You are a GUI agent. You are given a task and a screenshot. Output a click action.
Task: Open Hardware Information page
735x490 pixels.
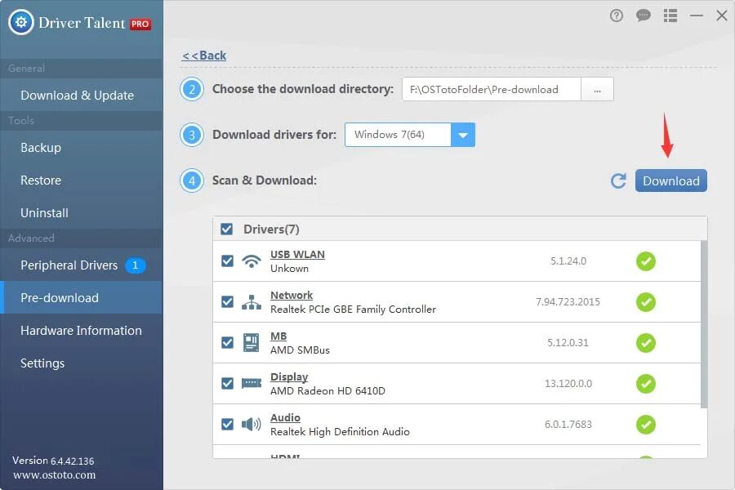coord(82,331)
